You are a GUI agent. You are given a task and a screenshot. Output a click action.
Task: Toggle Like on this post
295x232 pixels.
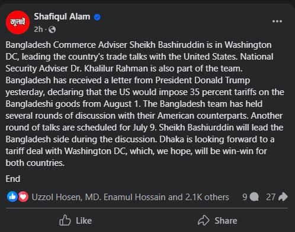point(75,220)
